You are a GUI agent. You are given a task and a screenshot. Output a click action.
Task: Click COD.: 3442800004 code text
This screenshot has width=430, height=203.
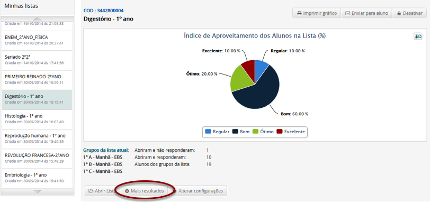pyautogui.click(x=103, y=11)
